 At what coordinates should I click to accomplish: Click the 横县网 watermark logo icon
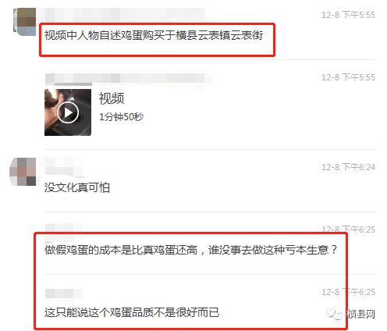click(x=336, y=315)
